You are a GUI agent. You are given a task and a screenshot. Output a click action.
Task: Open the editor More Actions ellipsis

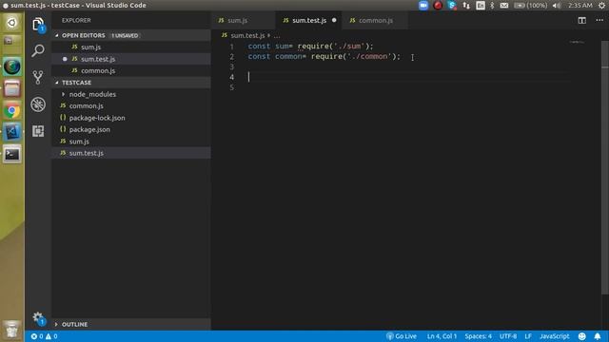(599, 20)
